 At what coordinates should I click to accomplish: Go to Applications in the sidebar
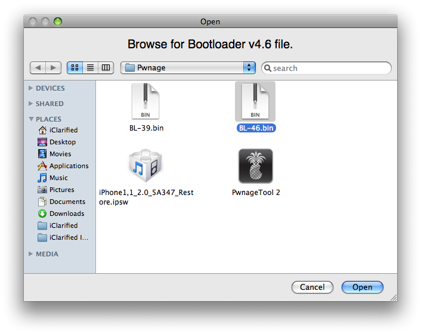click(69, 166)
